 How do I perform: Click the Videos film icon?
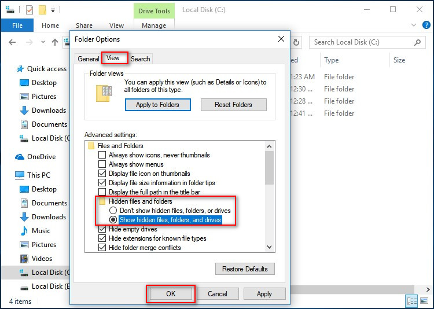tap(24, 259)
